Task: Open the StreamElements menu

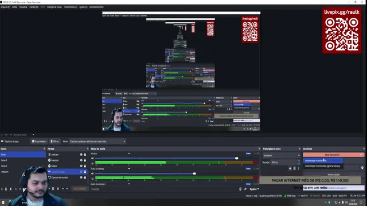Action: pos(96,7)
